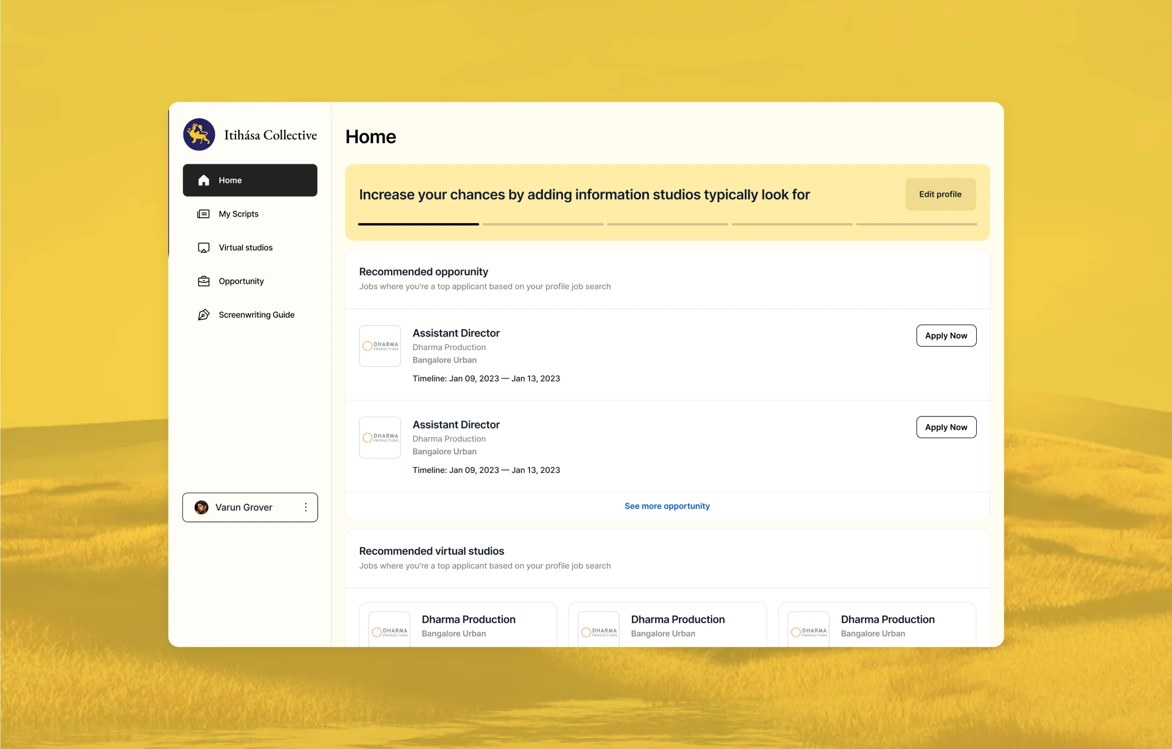Apply Now for the first Assistant Director job
Screen dimensions: 1172x749
click(946, 336)
